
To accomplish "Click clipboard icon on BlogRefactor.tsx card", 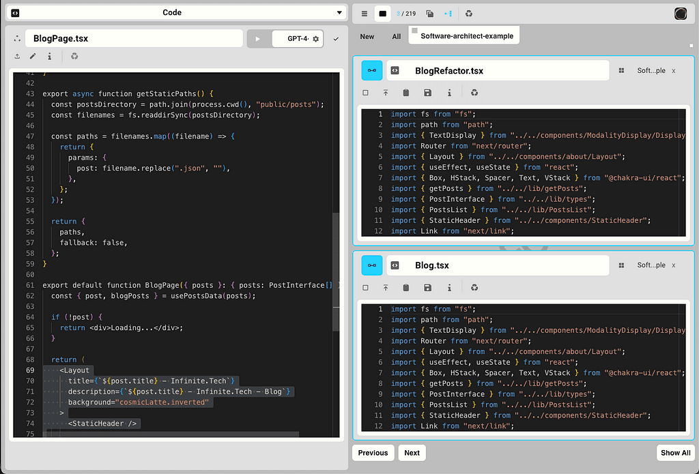I will click(x=405, y=93).
